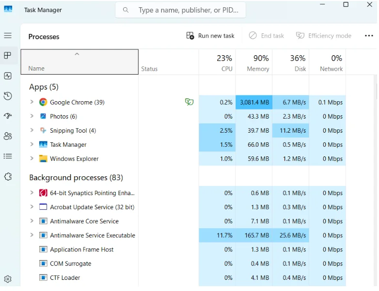Select the COM Surrogate row
379x291 pixels.
tap(183, 263)
